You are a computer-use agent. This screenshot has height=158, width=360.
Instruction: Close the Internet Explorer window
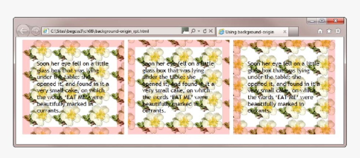(335, 21)
